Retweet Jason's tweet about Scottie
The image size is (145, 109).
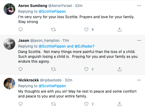point(53,69)
